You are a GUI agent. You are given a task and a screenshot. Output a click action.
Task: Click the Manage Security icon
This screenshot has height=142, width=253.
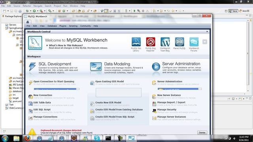(x=154, y=111)
